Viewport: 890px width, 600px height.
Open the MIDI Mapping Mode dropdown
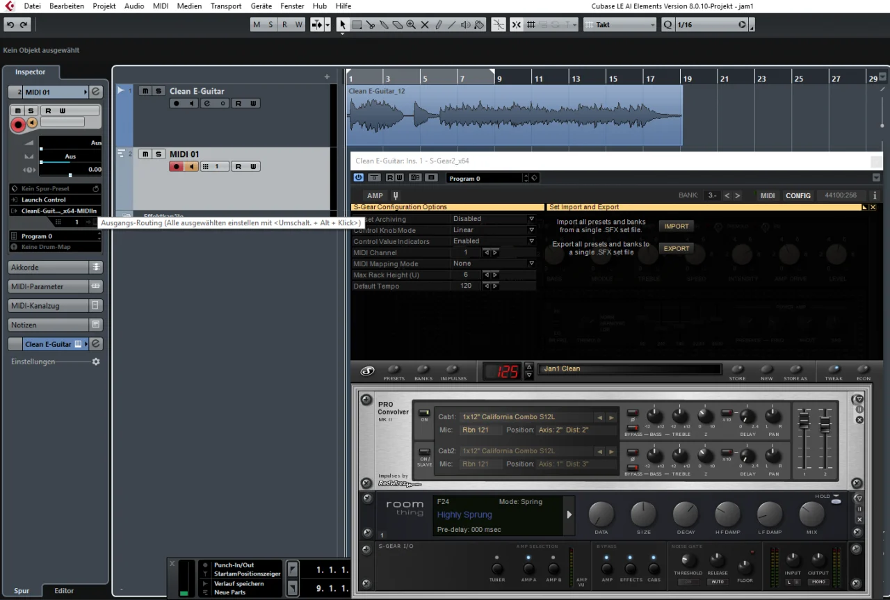[x=493, y=263]
